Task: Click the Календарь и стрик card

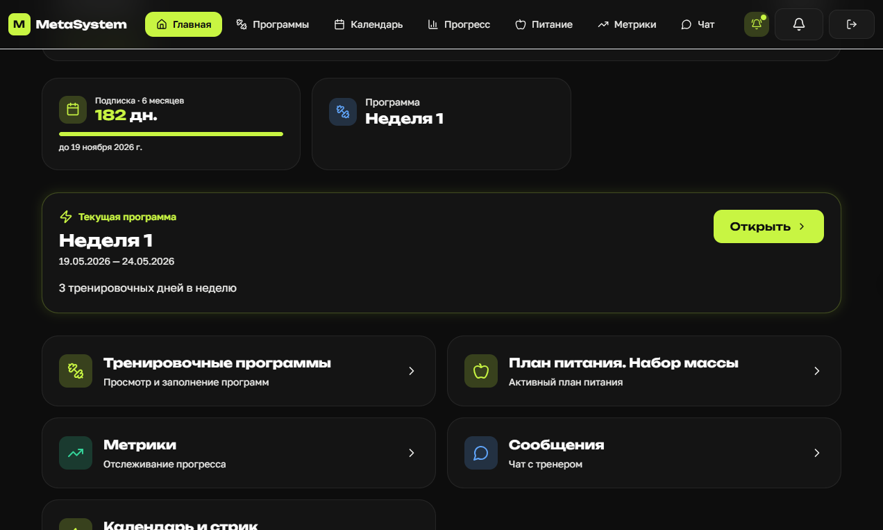Action: [x=239, y=515]
